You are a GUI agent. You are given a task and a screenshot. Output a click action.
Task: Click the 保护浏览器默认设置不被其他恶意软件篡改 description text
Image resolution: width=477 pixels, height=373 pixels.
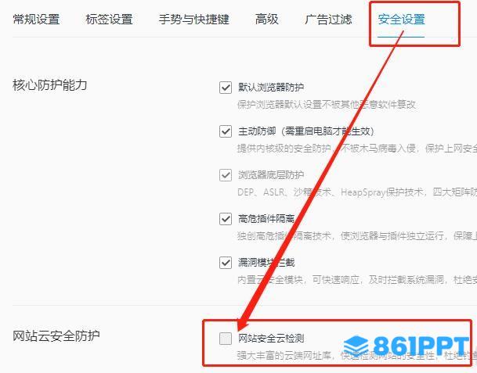[x=327, y=105]
